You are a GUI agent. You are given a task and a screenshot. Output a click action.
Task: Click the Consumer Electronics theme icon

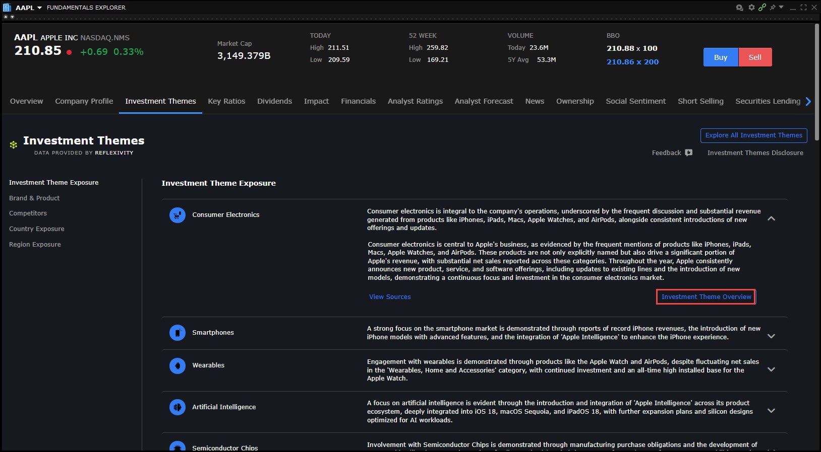pyautogui.click(x=178, y=215)
